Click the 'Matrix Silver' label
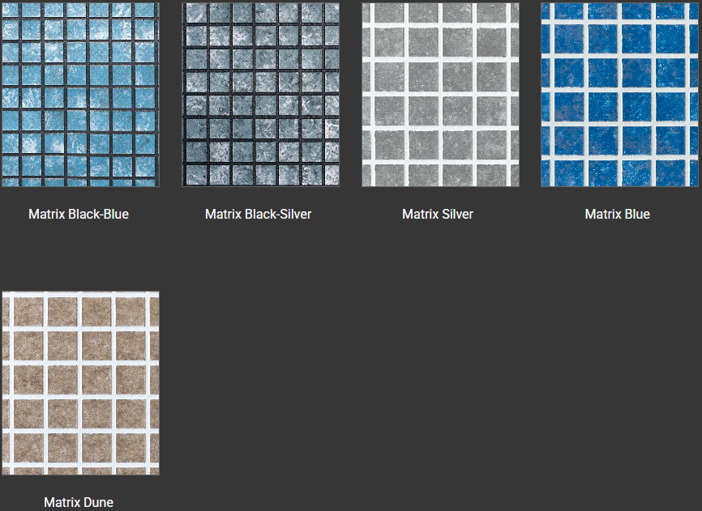The image size is (702, 511). click(438, 214)
